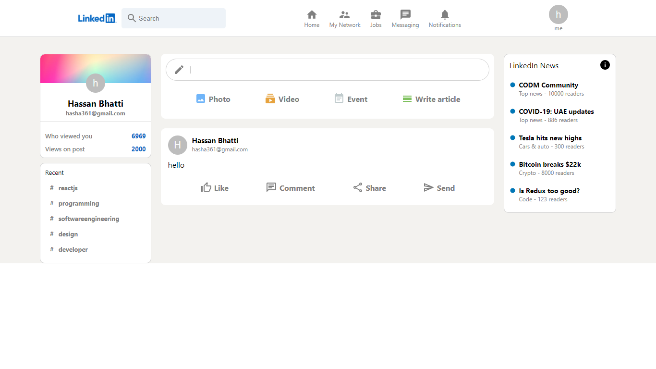
Task: Click the Write article icon
Action: (407, 98)
